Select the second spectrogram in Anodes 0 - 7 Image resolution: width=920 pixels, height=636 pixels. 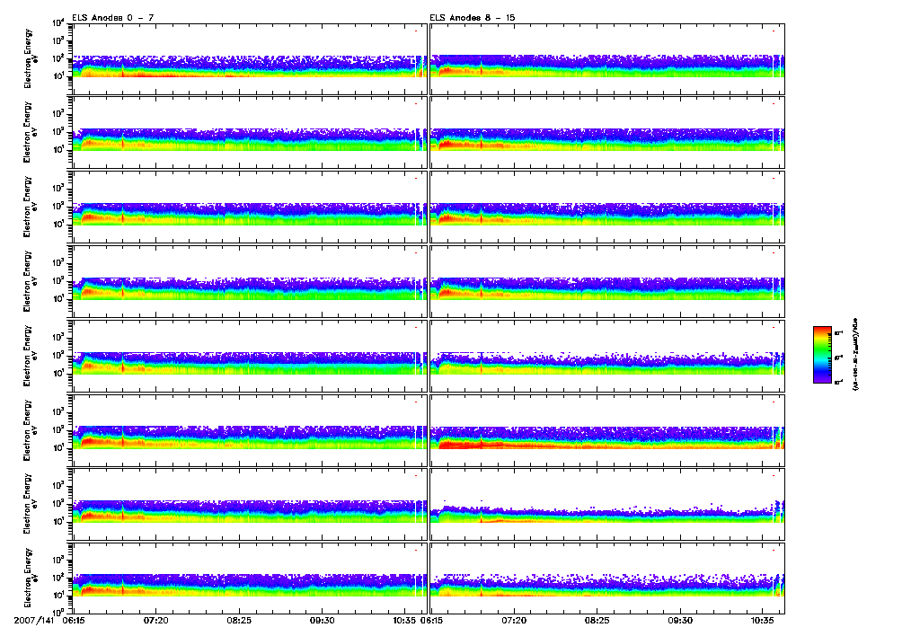250,133
